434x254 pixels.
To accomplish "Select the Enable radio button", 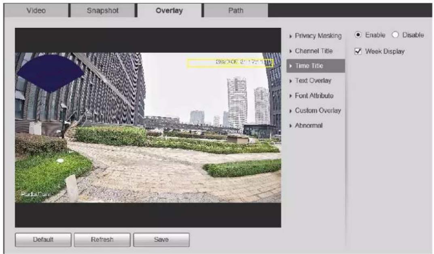I will click(x=358, y=35).
